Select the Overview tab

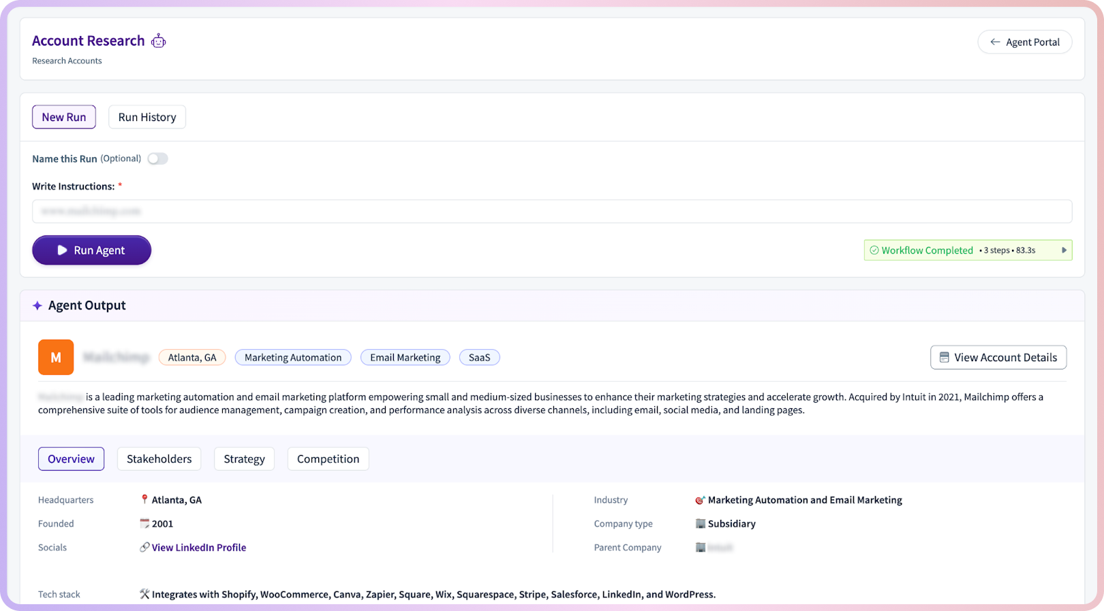click(71, 459)
